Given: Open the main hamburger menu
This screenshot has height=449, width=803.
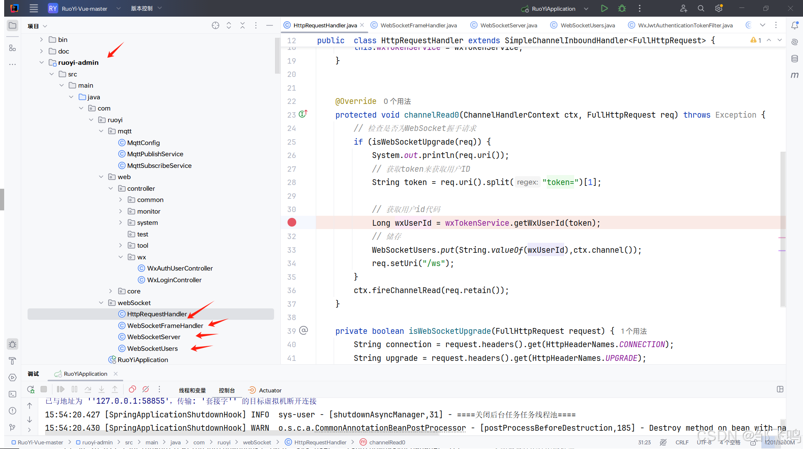Looking at the screenshot, I should (x=34, y=8).
